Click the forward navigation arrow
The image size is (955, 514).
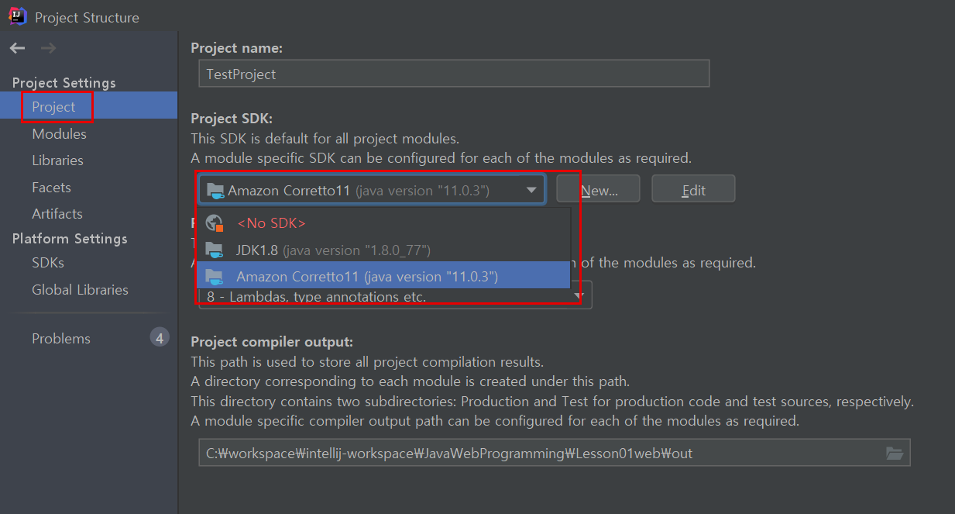(x=47, y=47)
